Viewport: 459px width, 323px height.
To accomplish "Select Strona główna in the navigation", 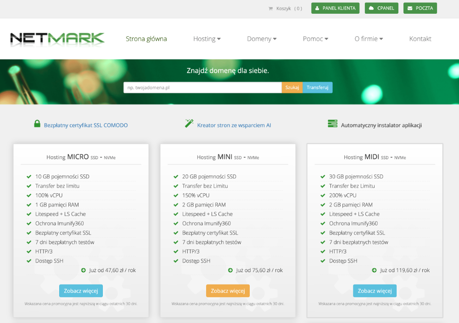I will (146, 38).
